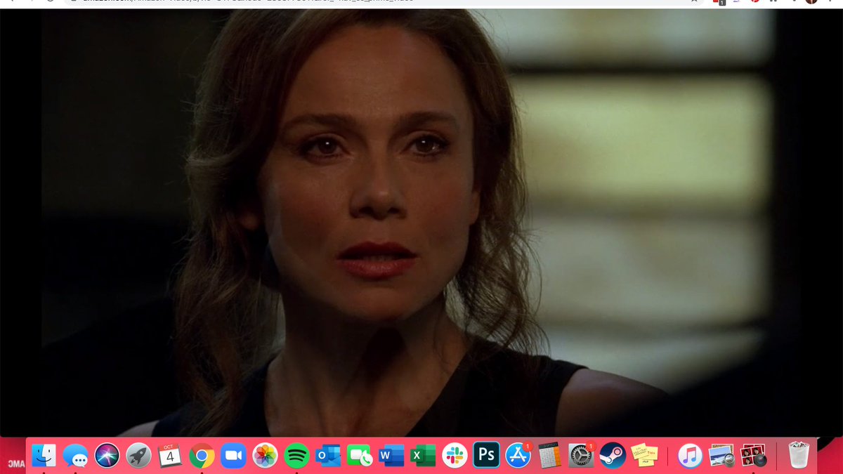Open Google Chrome in the dock

pos(202,456)
